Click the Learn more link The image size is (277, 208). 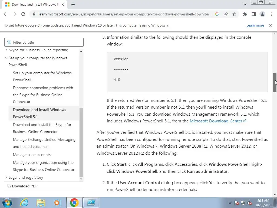pyautogui.click(x=255, y=25)
